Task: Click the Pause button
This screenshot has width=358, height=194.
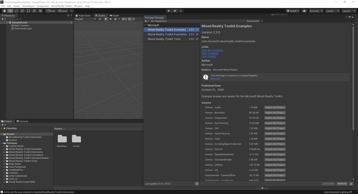Action: [175, 11]
